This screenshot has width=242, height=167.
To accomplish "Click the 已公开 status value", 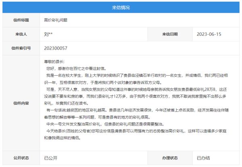I will point(50,158).
